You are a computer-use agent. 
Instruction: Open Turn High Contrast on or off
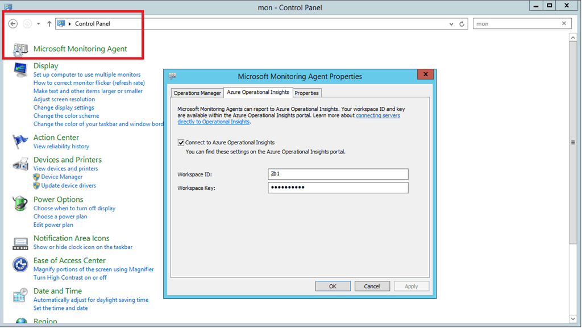coord(70,277)
